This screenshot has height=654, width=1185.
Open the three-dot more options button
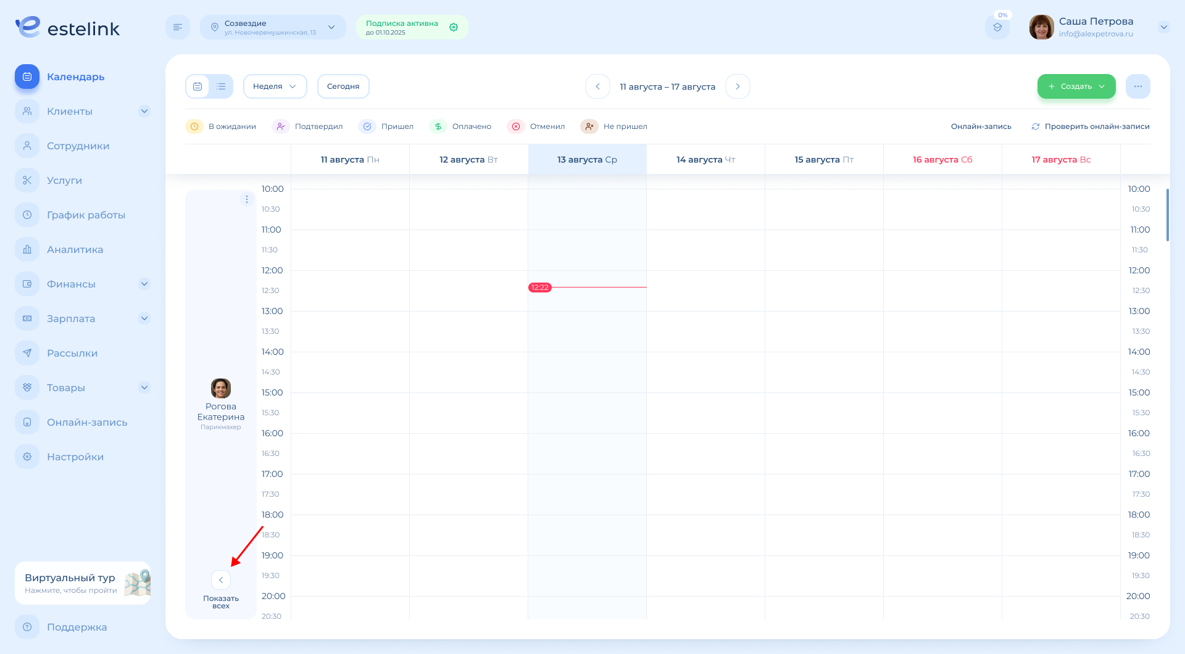coord(1137,86)
